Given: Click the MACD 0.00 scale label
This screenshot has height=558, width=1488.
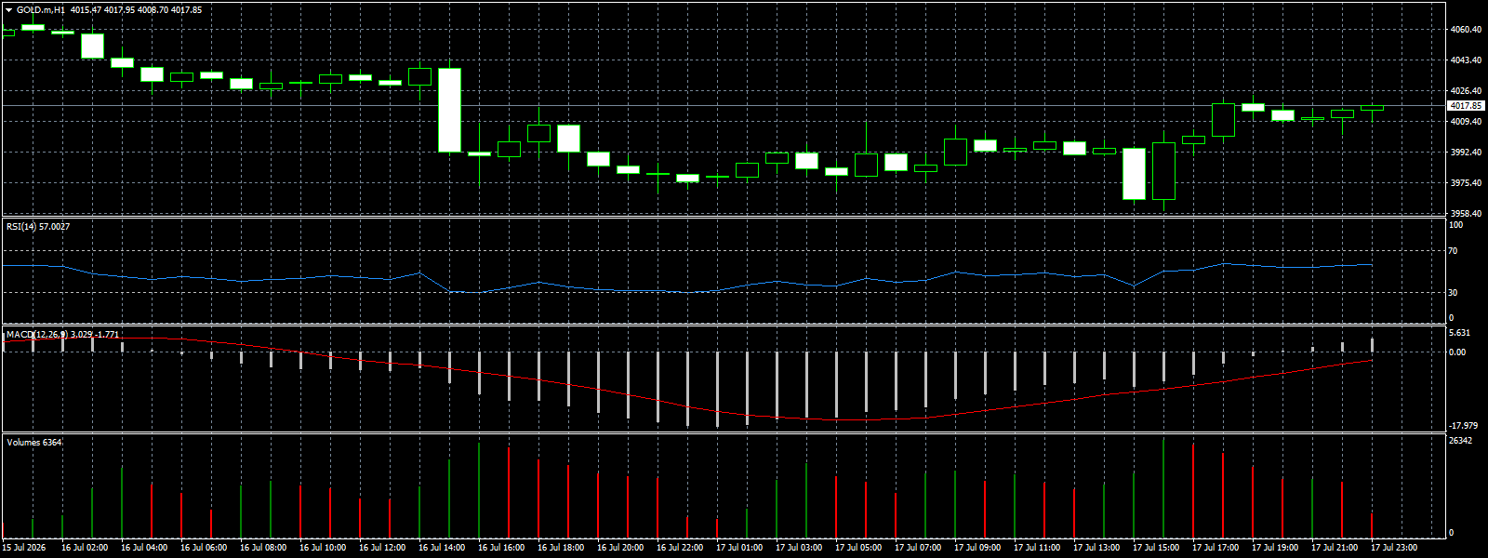Looking at the screenshot, I should point(1458,352).
